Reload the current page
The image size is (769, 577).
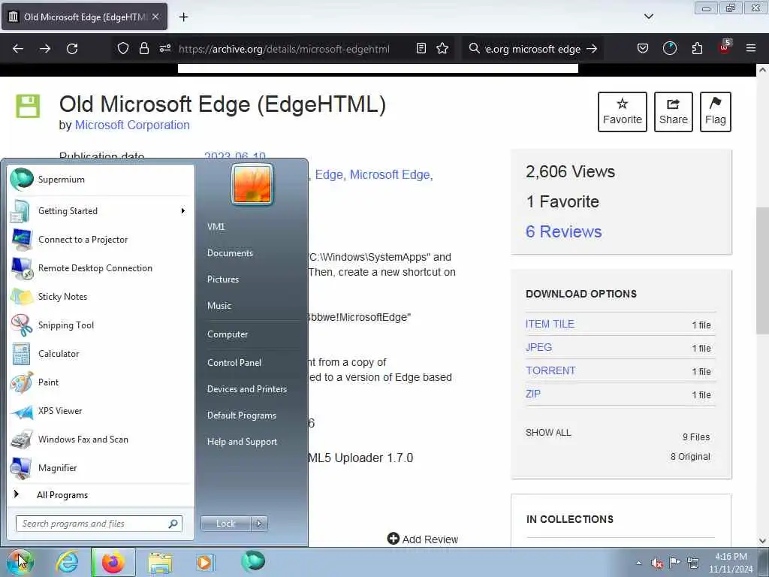72,49
